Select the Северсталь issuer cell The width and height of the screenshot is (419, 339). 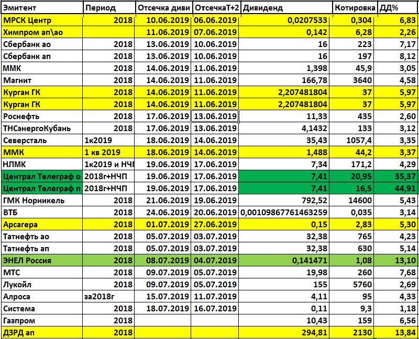click(42, 140)
